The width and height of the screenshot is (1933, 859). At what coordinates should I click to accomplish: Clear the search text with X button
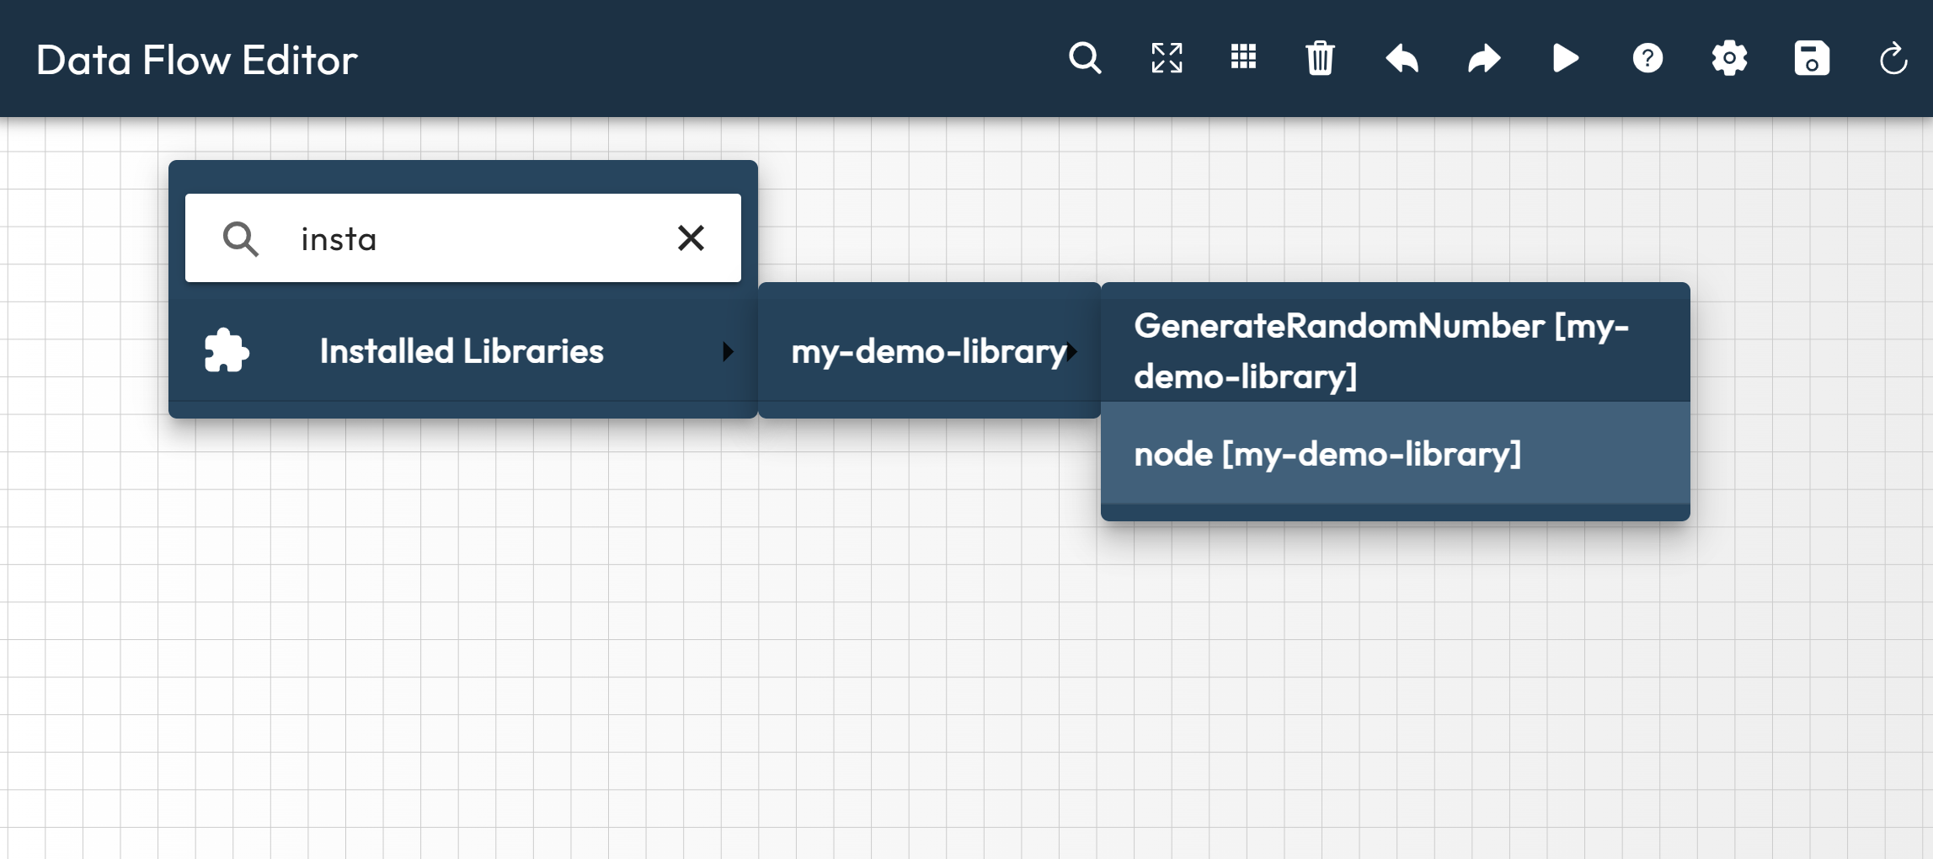(691, 238)
